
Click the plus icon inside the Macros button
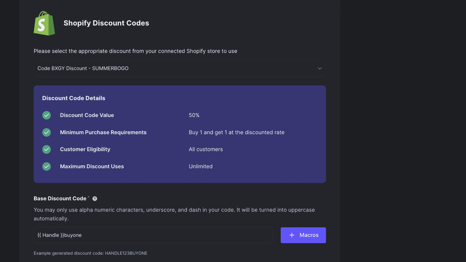click(291, 235)
